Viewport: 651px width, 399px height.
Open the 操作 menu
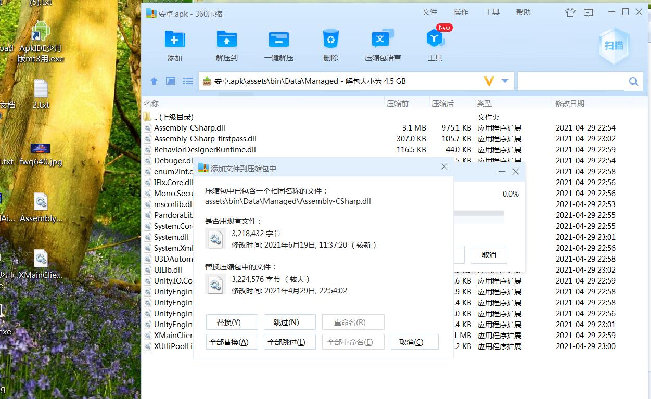(461, 12)
